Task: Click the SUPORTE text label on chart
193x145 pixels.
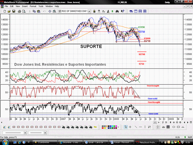Action: [91, 46]
